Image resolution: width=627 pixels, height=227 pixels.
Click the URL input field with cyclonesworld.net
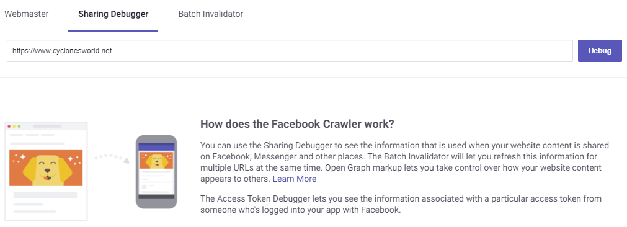click(290, 51)
